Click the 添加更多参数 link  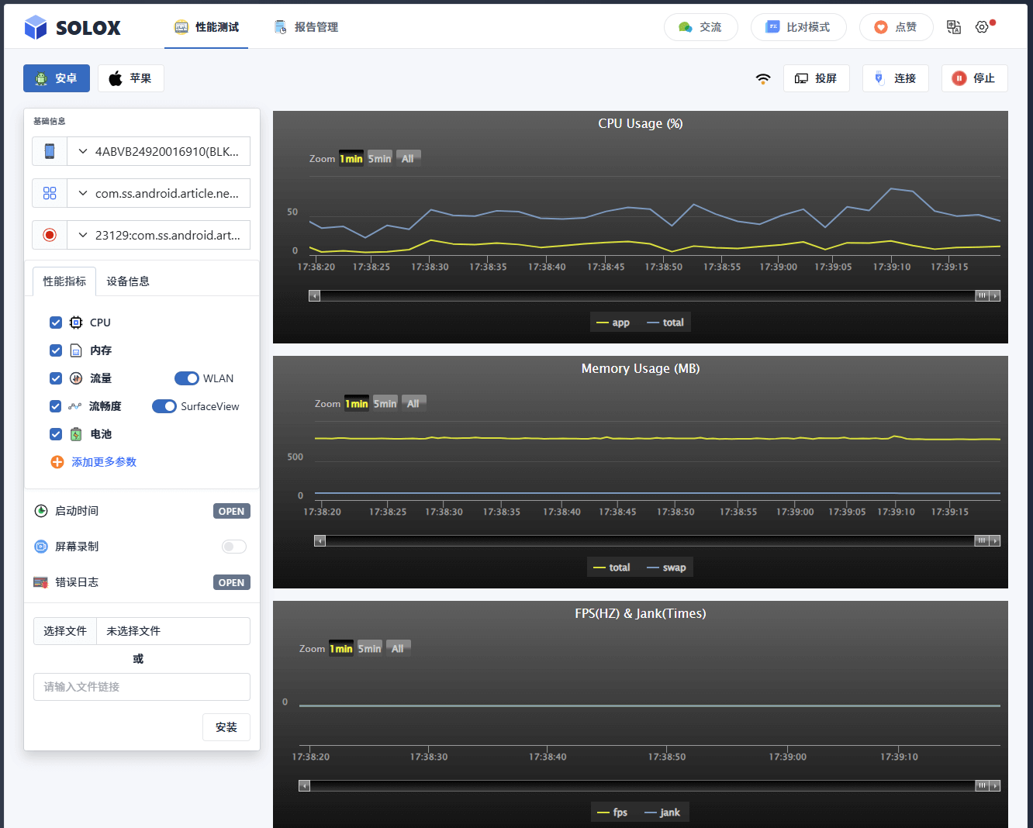coord(104,462)
